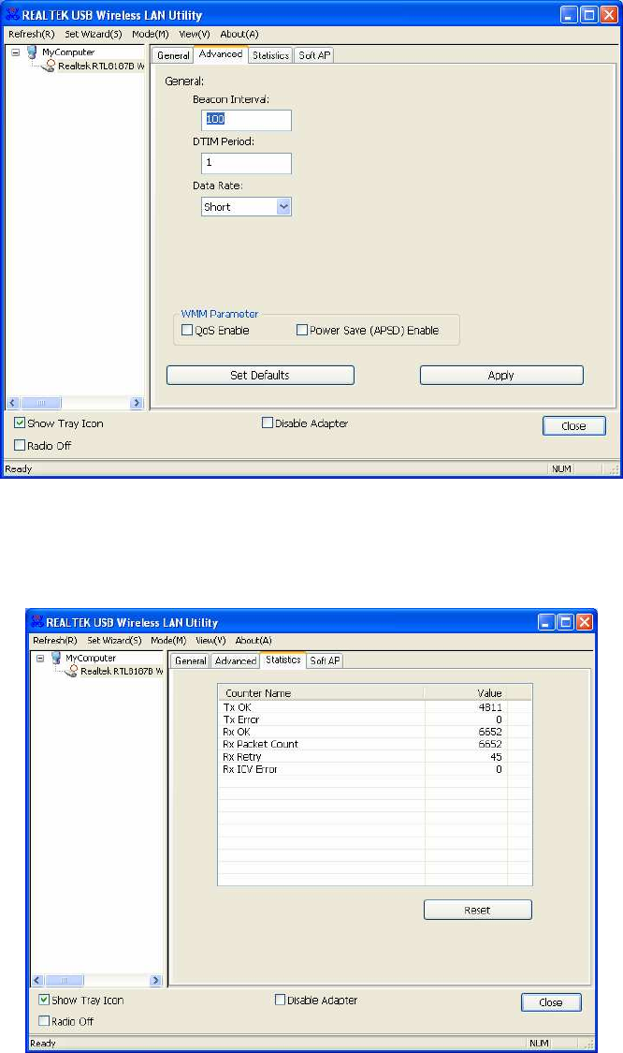
Task: Click MyComputer icon in upper window tree
Action: point(32,52)
